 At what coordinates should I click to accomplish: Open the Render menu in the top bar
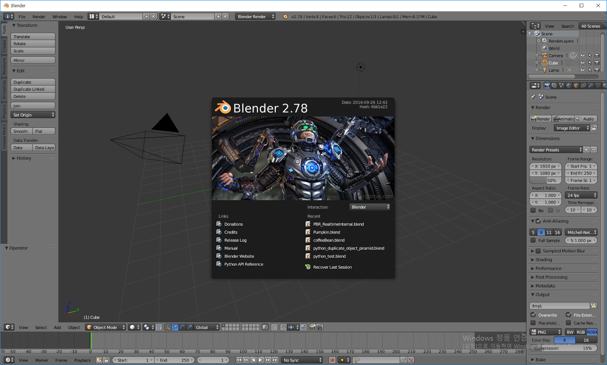coord(39,17)
